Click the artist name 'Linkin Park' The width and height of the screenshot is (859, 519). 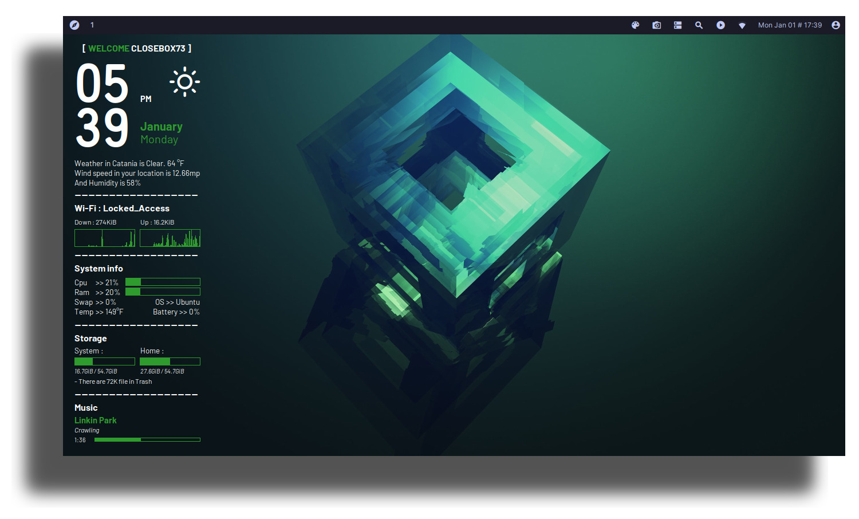point(96,420)
